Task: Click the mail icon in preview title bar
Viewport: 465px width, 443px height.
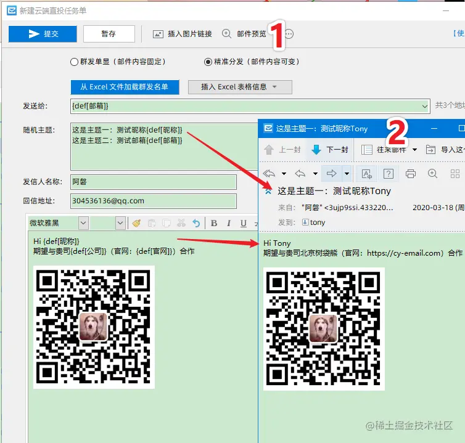Action: [x=268, y=128]
